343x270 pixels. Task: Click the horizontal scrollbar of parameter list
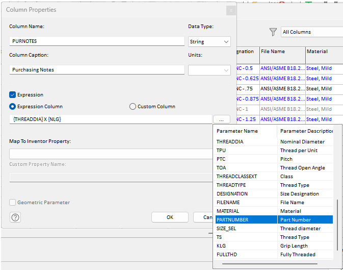(x=270, y=264)
